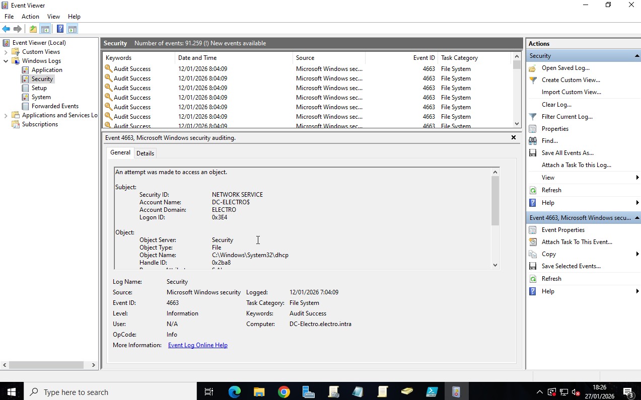Screen dimensions: 641x400
Task: Toggle the console tree visibility in the toolbar
Action: point(45,29)
